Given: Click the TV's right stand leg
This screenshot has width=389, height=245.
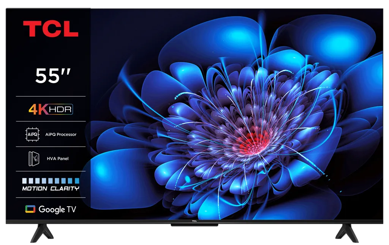Looking at the screenshot, I should click(x=347, y=233).
